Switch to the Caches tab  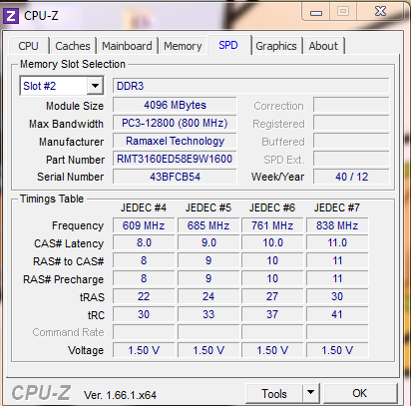[x=73, y=46]
